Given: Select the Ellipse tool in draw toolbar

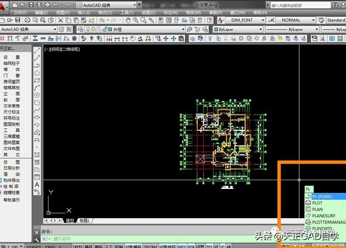Looking at the screenshot, I should click(37, 117).
